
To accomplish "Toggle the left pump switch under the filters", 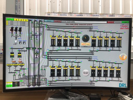I will [x=20, y=43].
